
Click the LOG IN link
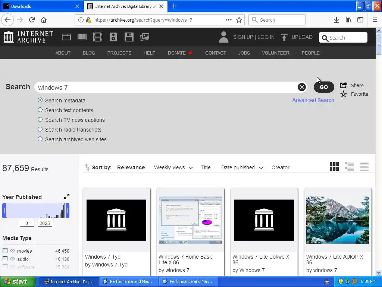point(266,37)
